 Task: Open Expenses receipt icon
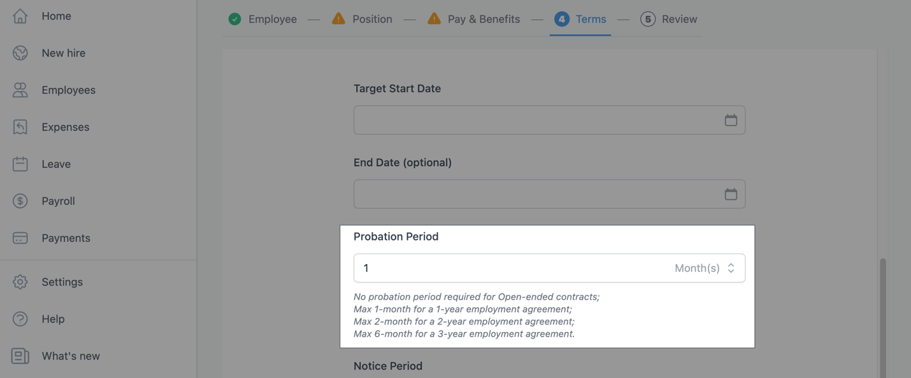(20, 127)
